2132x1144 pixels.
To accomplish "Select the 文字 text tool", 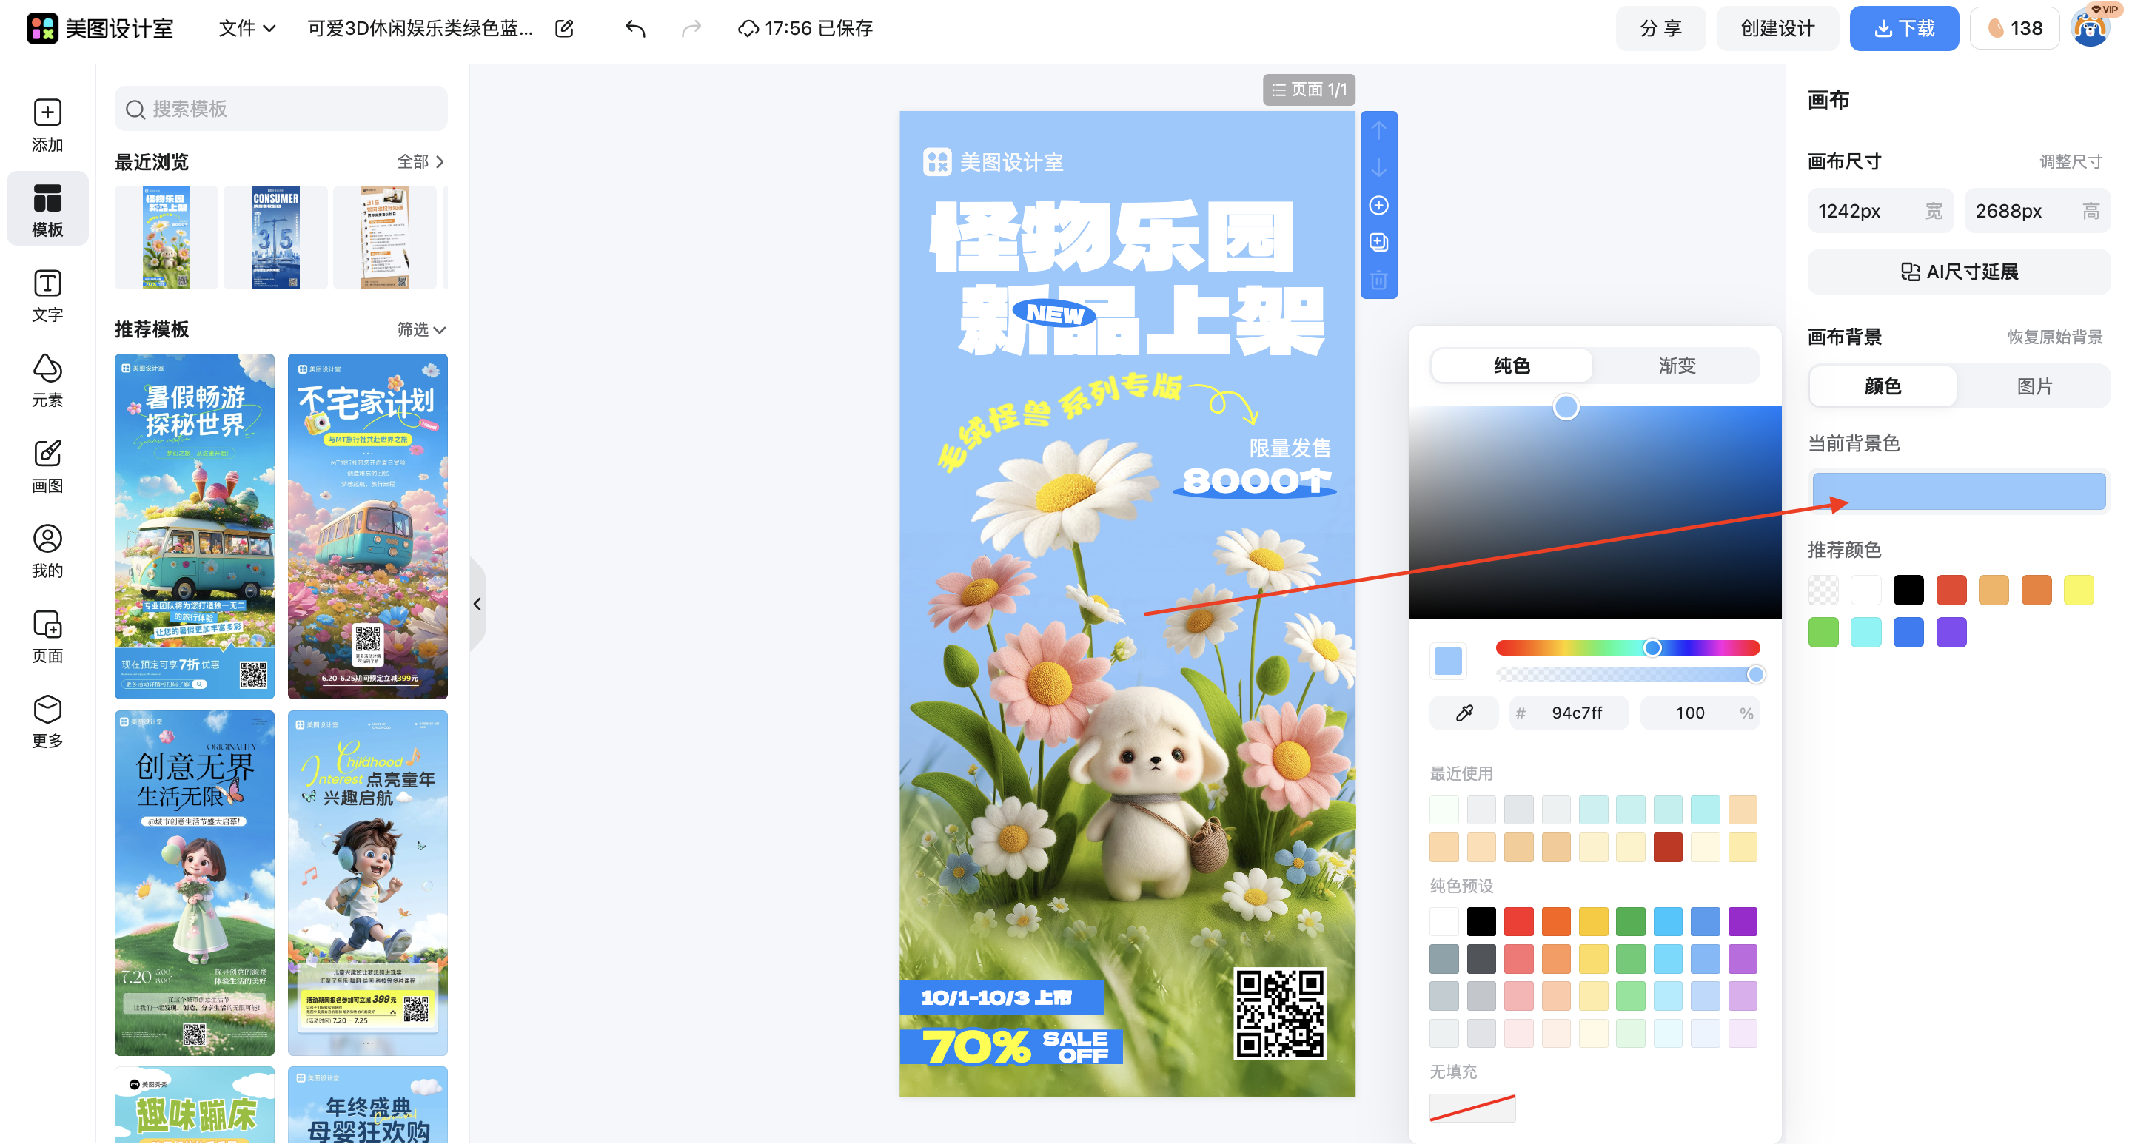I will [47, 296].
